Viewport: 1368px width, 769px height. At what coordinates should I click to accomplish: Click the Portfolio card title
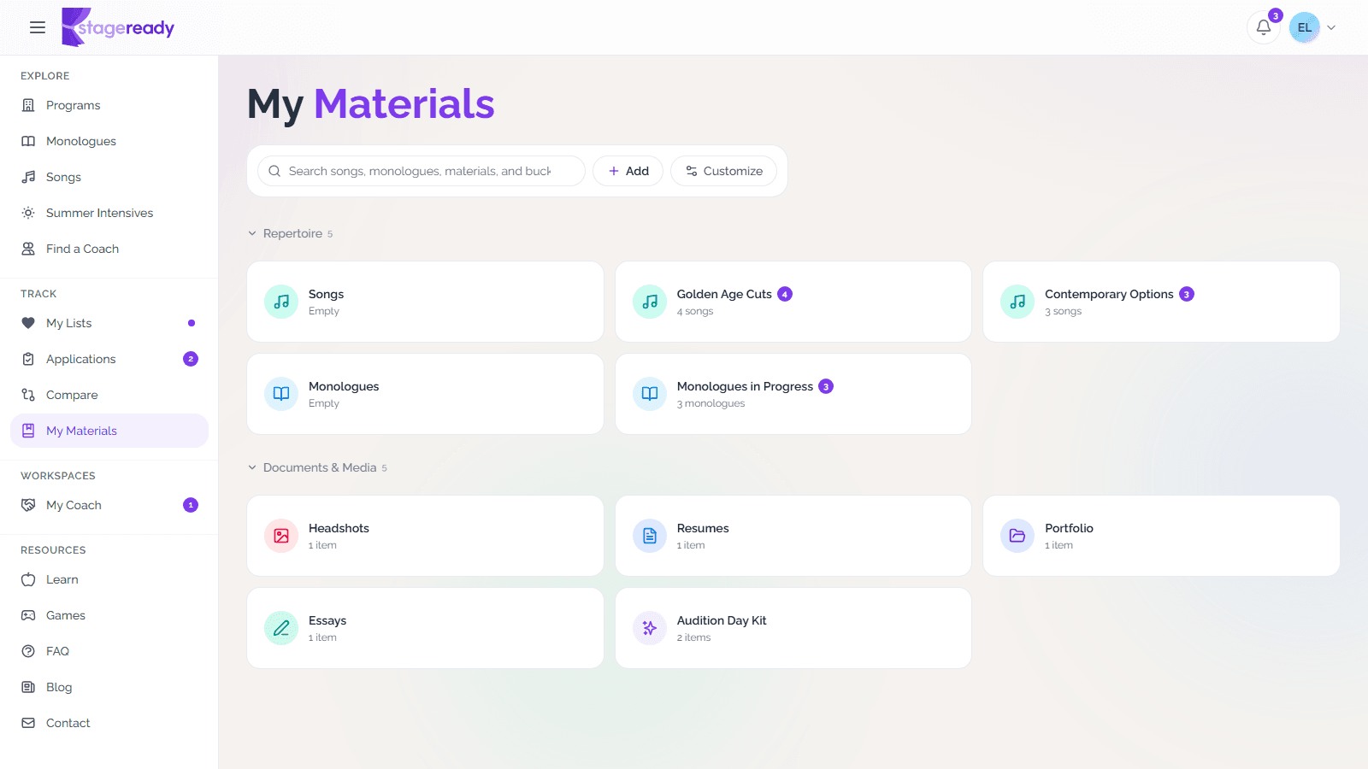(x=1069, y=528)
